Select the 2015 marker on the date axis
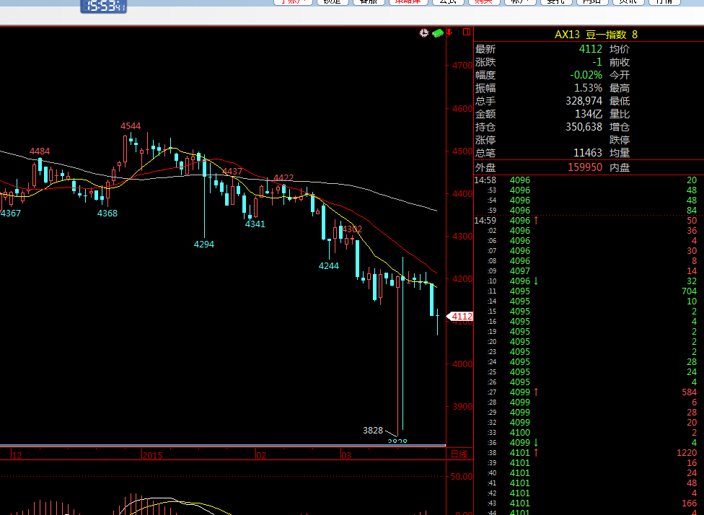 tap(152, 455)
